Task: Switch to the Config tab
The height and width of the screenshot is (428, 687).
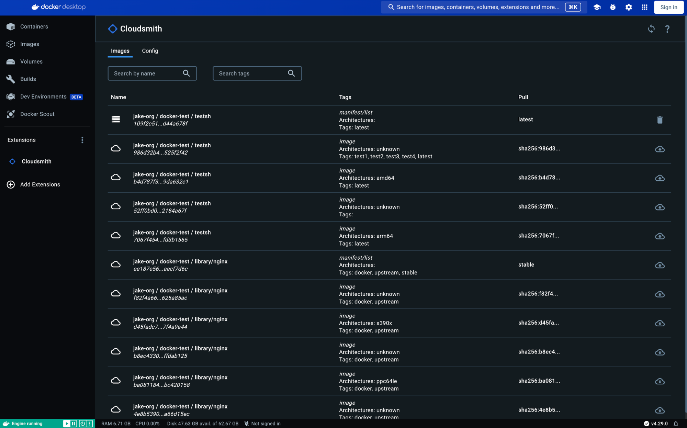Action: tap(150, 51)
